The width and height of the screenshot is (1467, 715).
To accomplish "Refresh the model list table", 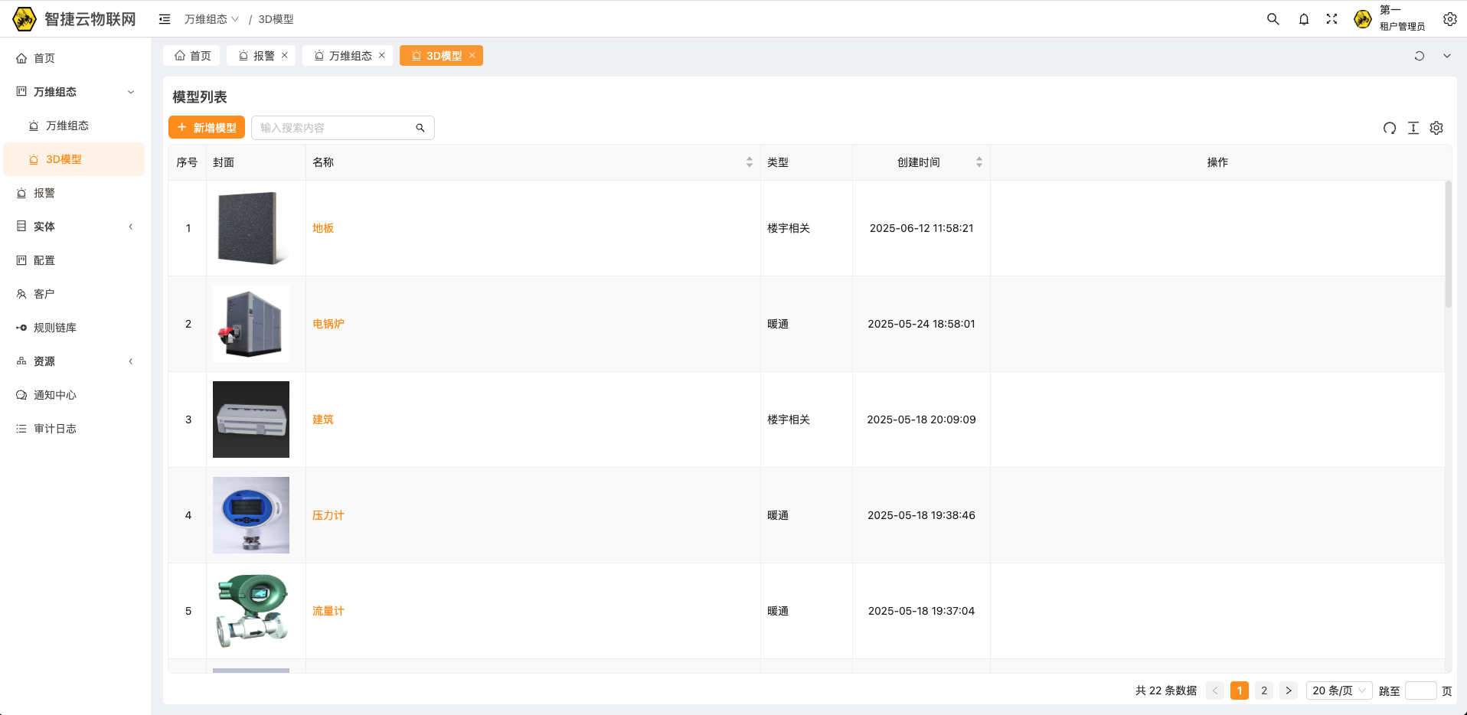I will click(1390, 128).
